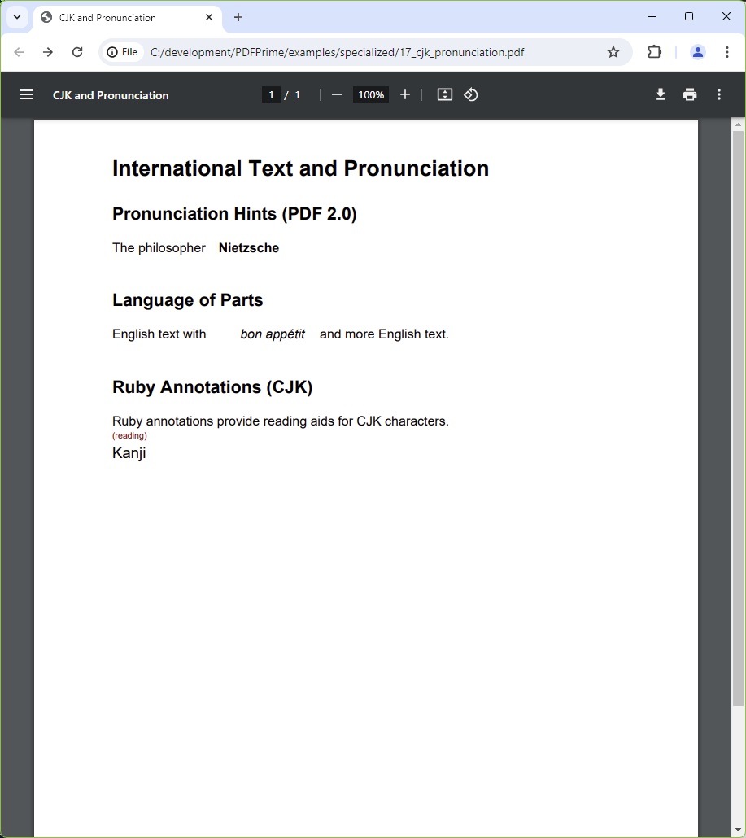Open a new browser tab

click(238, 17)
